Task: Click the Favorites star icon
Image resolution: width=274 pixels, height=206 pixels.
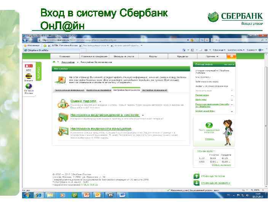Action: (25, 45)
